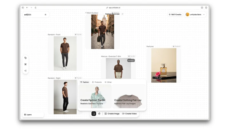Expand the Fashion Showcase project dropdown
The height and width of the screenshot is (129, 229).
123,14
